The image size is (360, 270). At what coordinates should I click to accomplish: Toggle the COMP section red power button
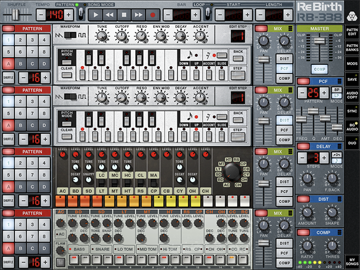click(x=303, y=232)
